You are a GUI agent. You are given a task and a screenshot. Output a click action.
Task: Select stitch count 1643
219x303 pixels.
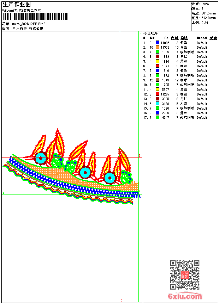coord(166,80)
